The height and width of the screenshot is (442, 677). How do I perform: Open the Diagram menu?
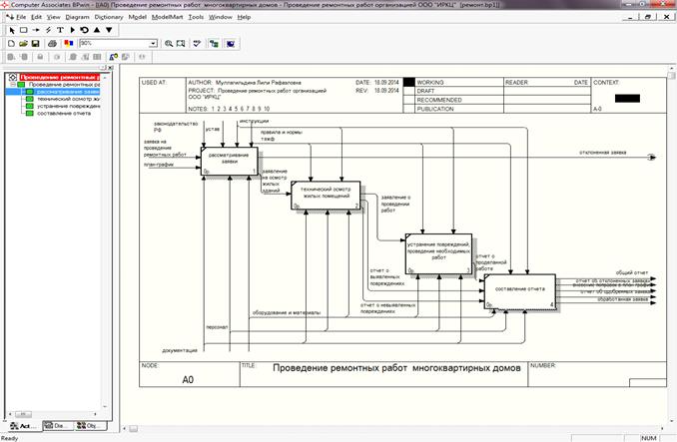click(77, 18)
